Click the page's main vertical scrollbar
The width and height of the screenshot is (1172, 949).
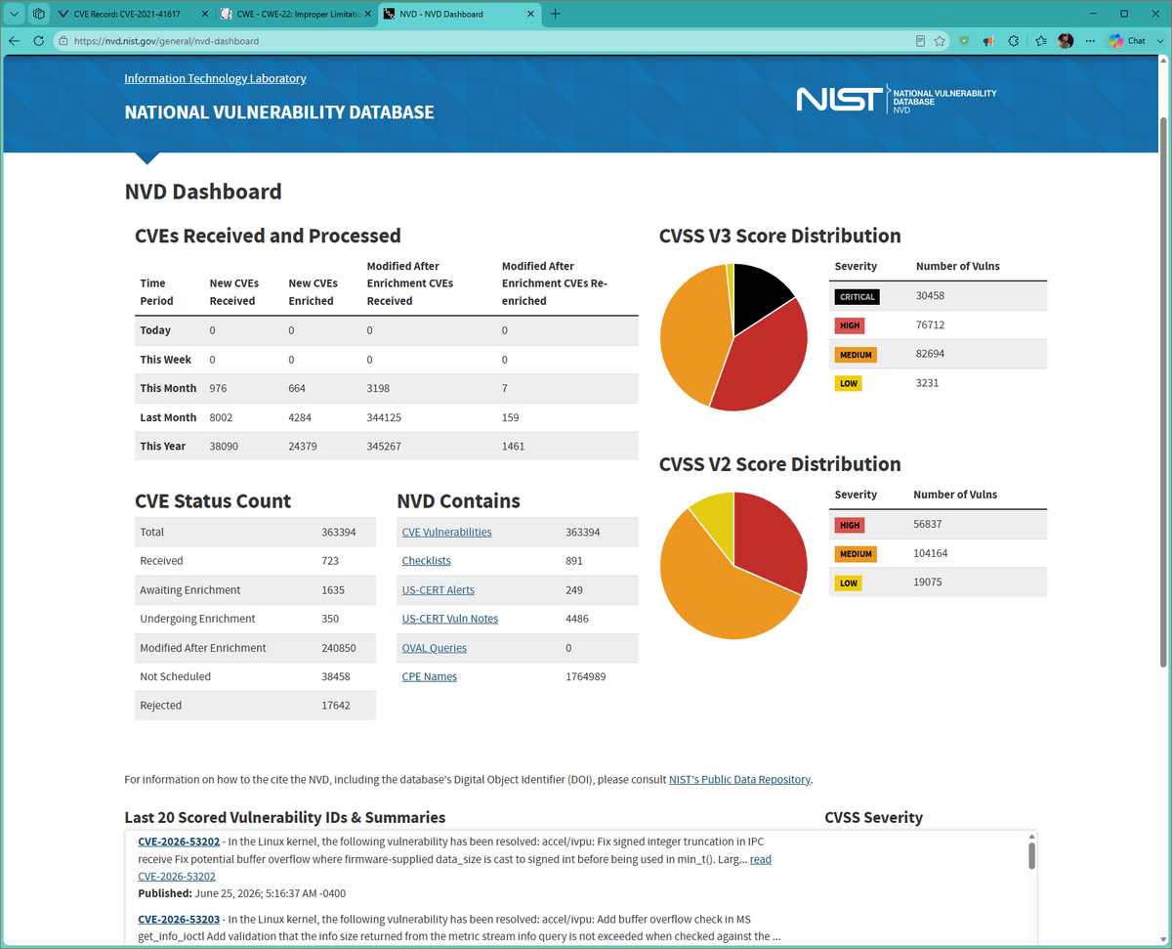[x=1162, y=391]
